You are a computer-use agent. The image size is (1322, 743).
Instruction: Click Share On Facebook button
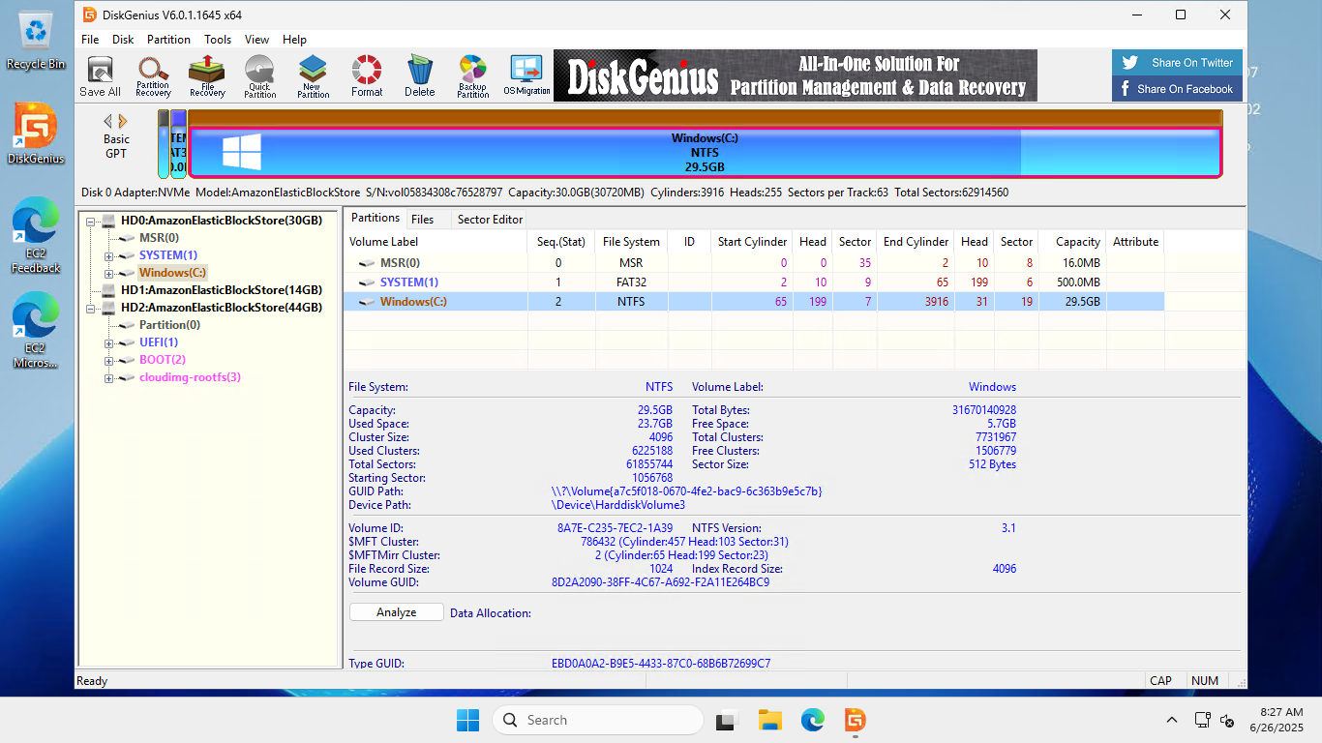[1177, 89]
